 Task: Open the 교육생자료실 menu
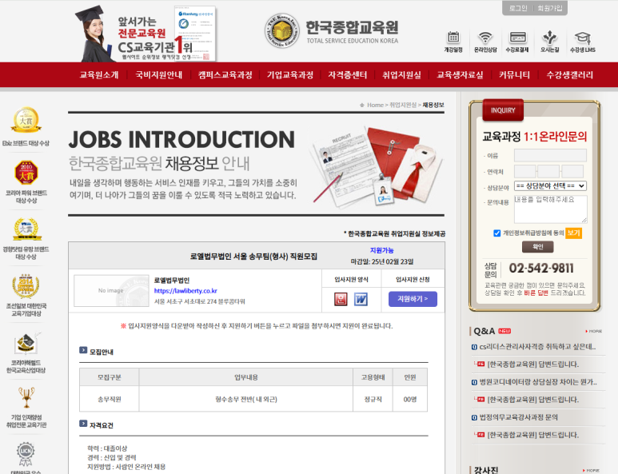[x=460, y=75]
